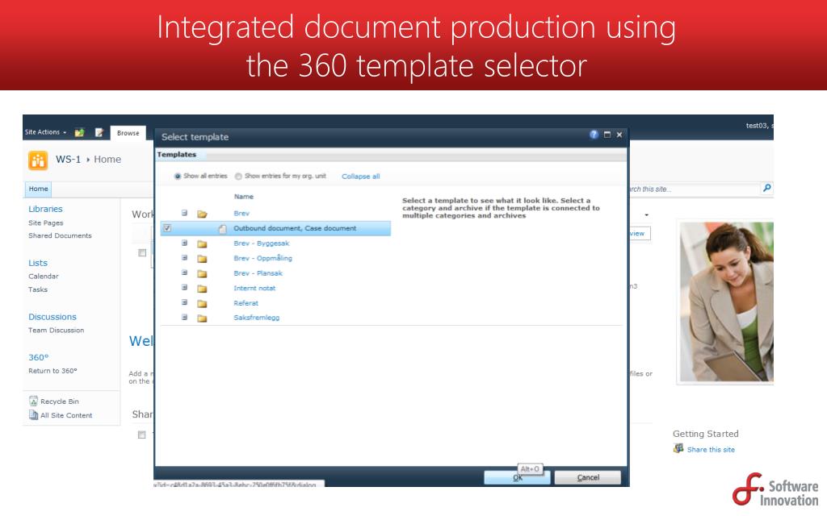827x516 pixels.
Task: Expand the Referat node
Action: [x=185, y=302]
